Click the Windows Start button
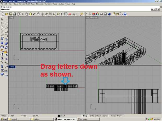Image resolution: width=162 pixels, height=121 pixels. (x=4, y=119)
